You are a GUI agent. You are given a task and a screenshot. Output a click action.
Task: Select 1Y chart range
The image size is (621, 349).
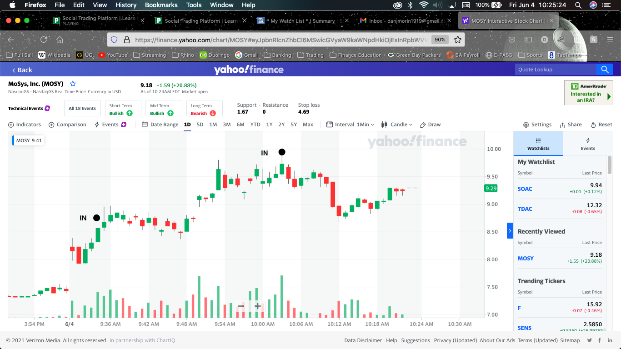tap(269, 125)
